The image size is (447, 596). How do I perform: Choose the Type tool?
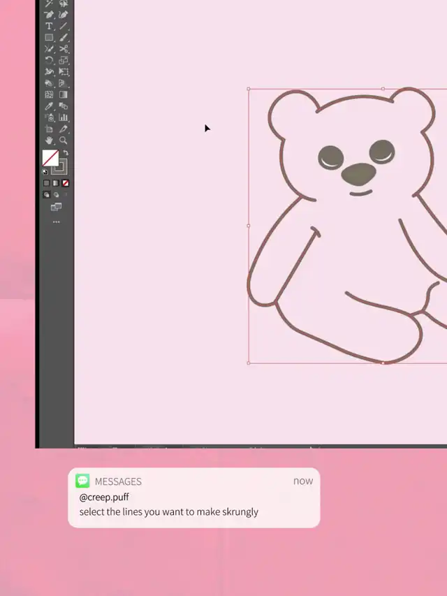click(49, 26)
